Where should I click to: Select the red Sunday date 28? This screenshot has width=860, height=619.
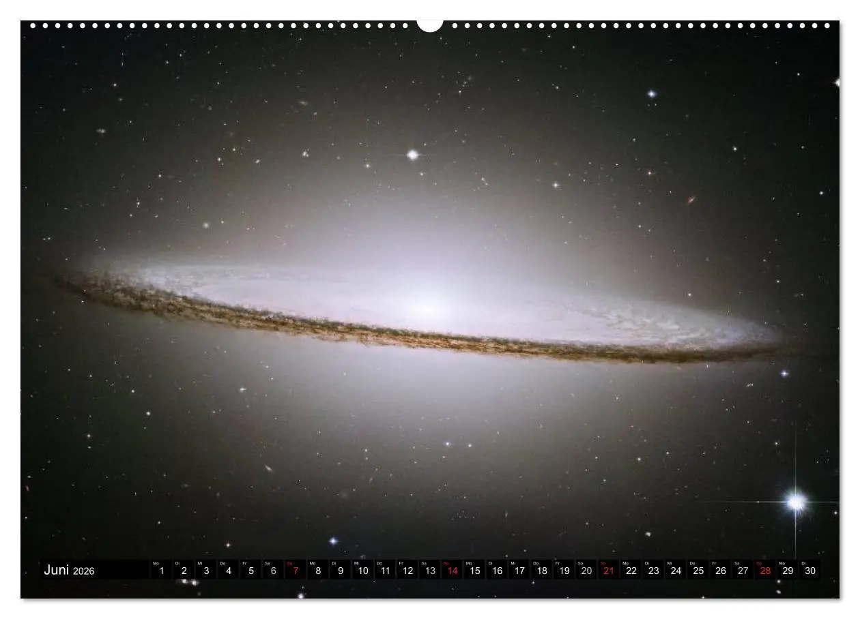[765, 571]
